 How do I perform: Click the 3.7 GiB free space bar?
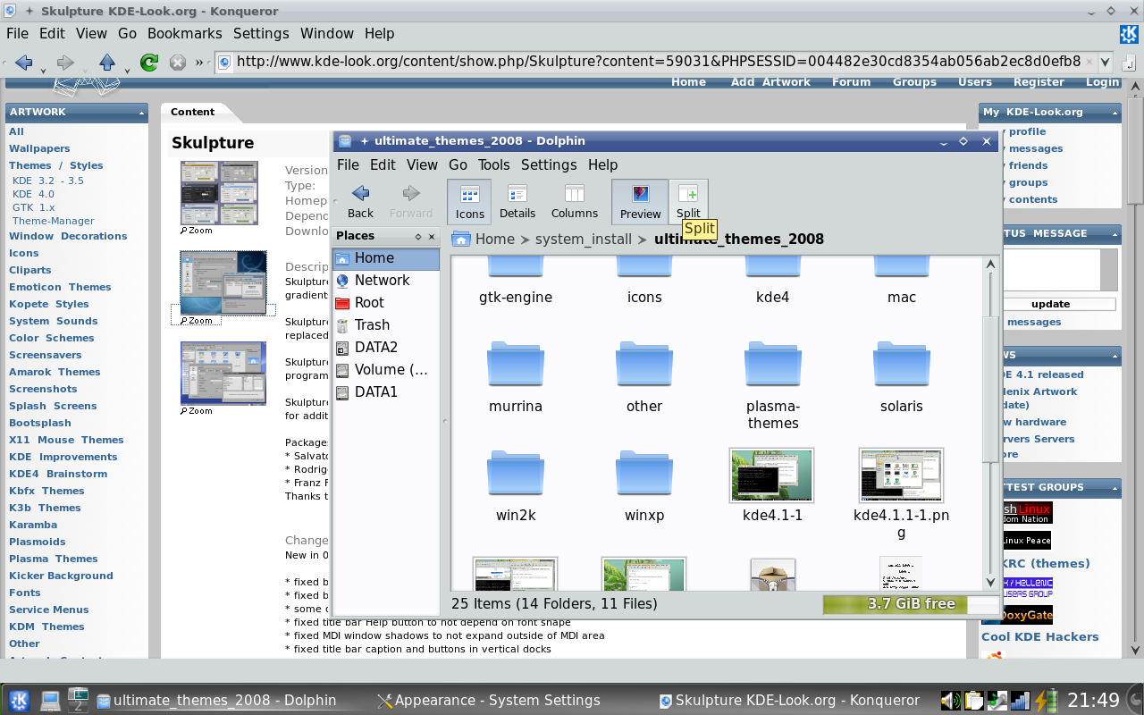pyautogui.click(x=912, y=604)
